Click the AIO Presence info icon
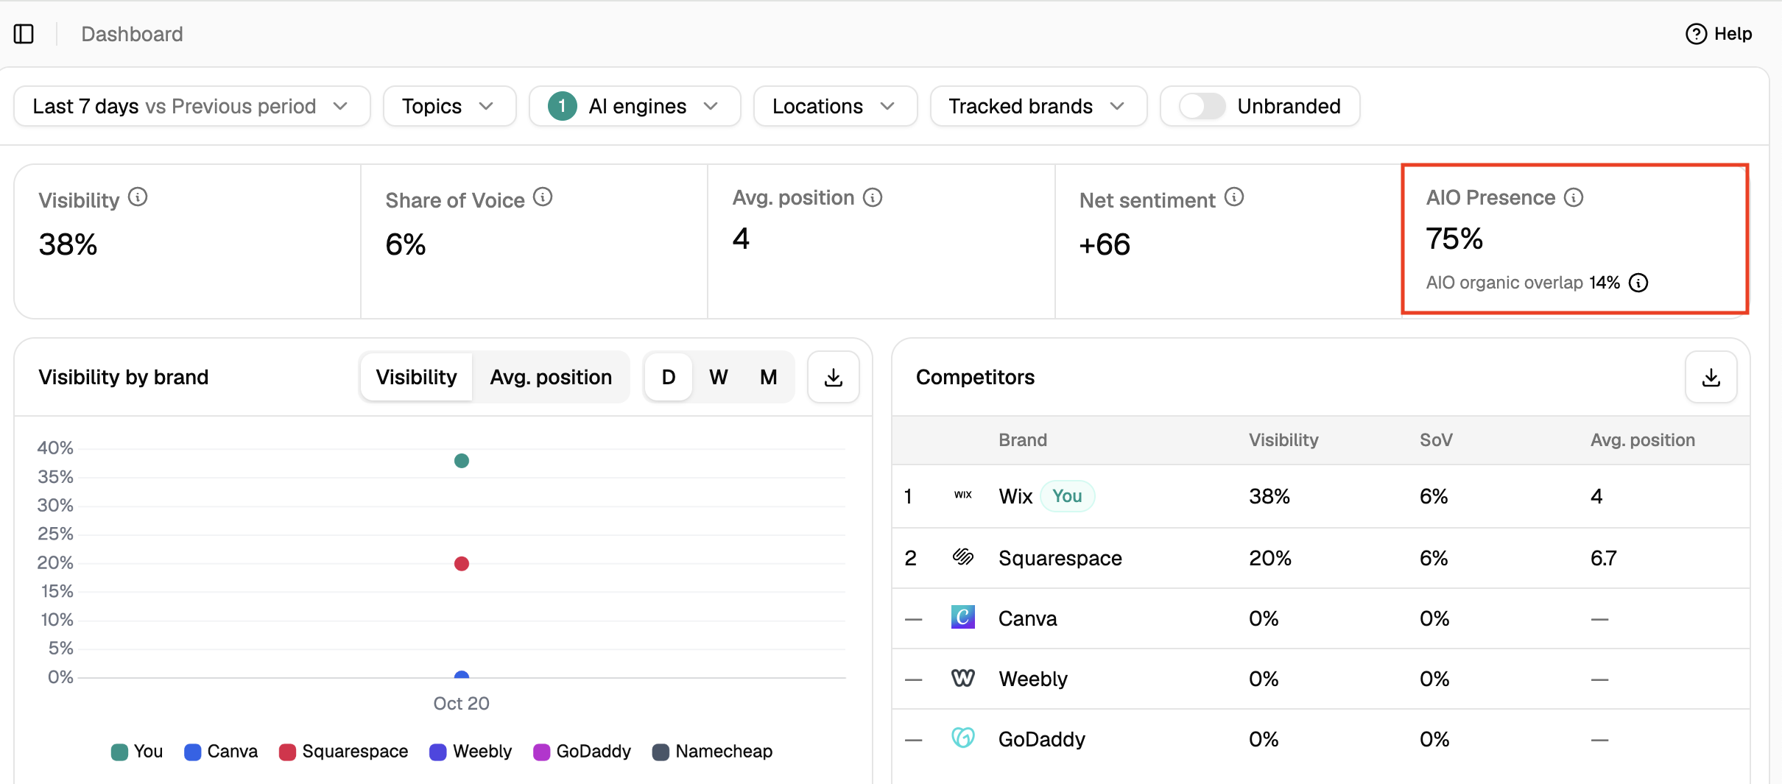1782x784 pixels. pos(1574,197)
